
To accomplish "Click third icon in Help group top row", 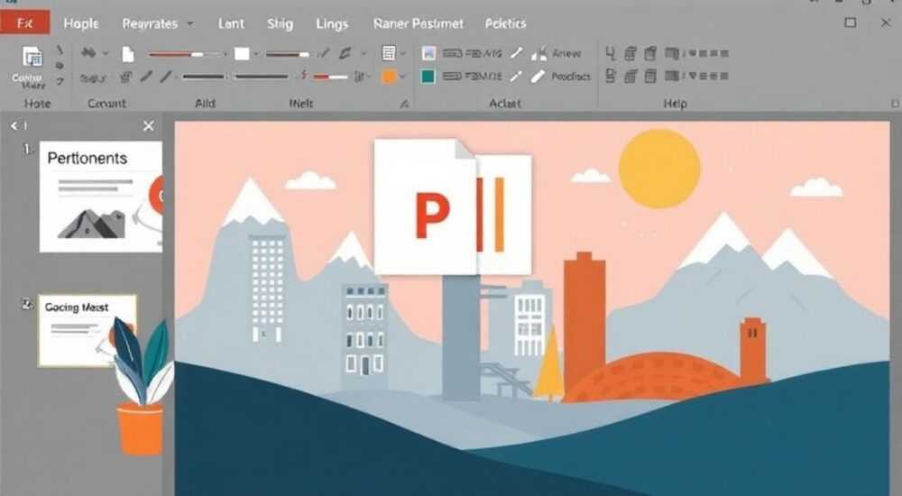I will coord(650,53).
